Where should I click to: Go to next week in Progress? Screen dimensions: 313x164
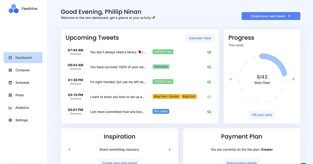[293, 79]
